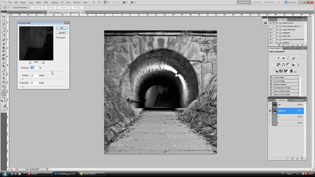Image resolution: width=315 pixels, height=177 pixels.
Task: Show the b channel visibility
Action: click(270, 123)
